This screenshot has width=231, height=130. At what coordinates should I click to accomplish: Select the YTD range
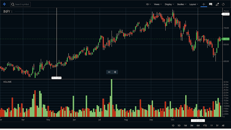point(205,126)
